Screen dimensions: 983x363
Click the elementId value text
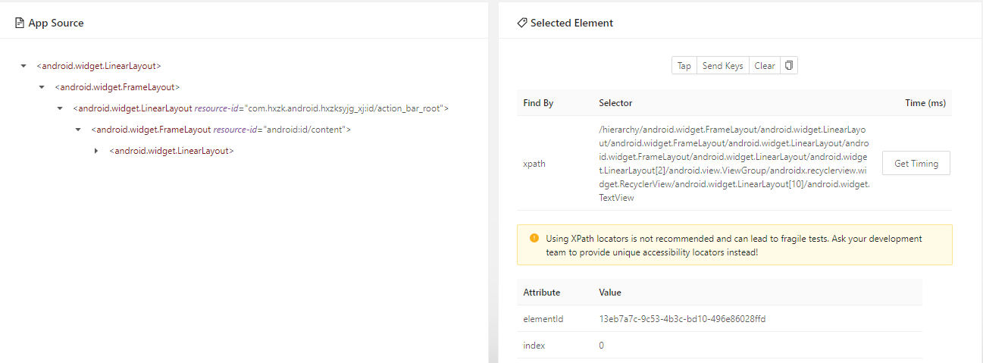click(x=682, y=319)
